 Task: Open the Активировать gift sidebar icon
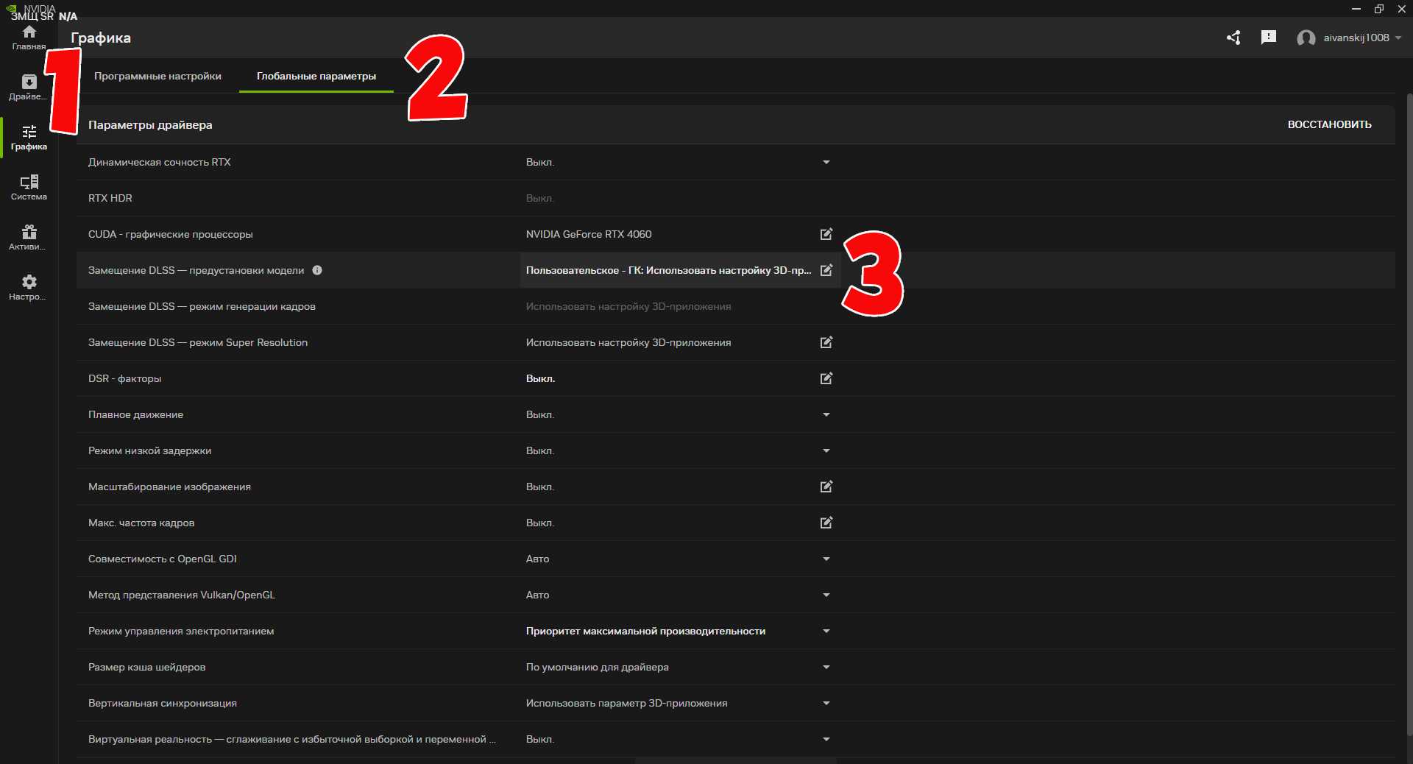tap(29, 237)
